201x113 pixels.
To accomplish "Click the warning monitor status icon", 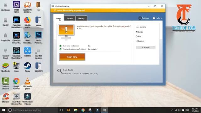I will (66, 32).
